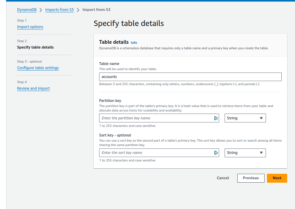Screen dimensions: 295x209
Task: Open the Info link beside Table details
Action: [134, 42]
